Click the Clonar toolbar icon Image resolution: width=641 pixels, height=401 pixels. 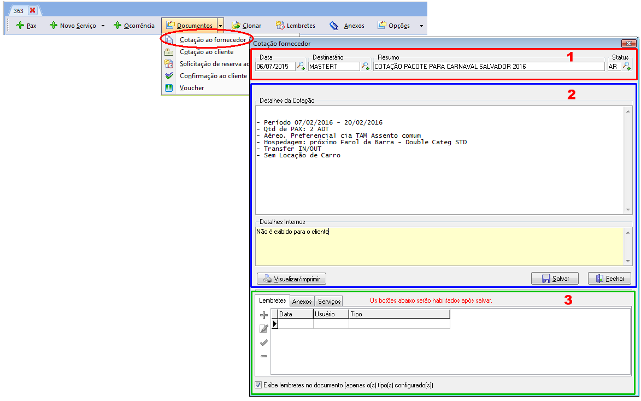click(236, 25)
